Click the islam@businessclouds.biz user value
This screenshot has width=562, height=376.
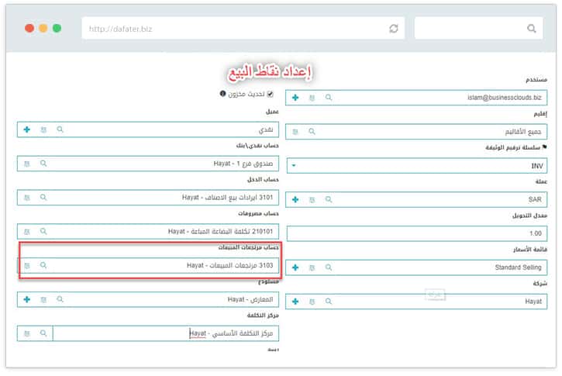(x=504, y=98)
